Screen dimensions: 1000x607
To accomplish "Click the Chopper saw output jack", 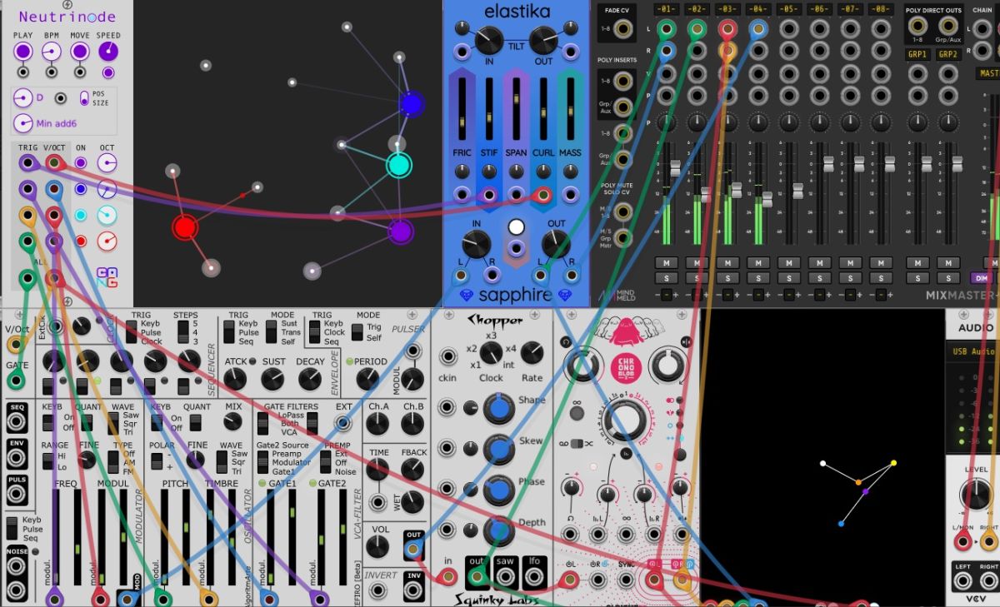I will click(x=506, y=575).
